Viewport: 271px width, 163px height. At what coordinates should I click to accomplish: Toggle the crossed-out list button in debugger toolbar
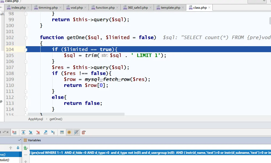(x=76, y=132)
